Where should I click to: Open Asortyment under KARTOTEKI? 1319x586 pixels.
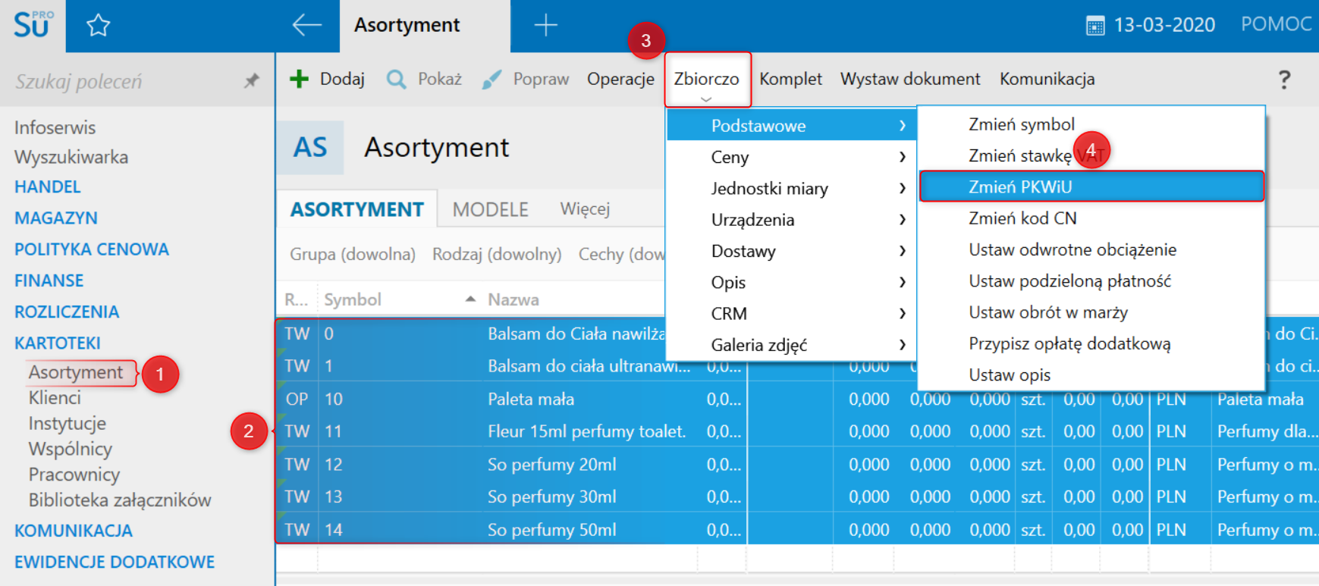pyautogui.click(x=76, y=372)
